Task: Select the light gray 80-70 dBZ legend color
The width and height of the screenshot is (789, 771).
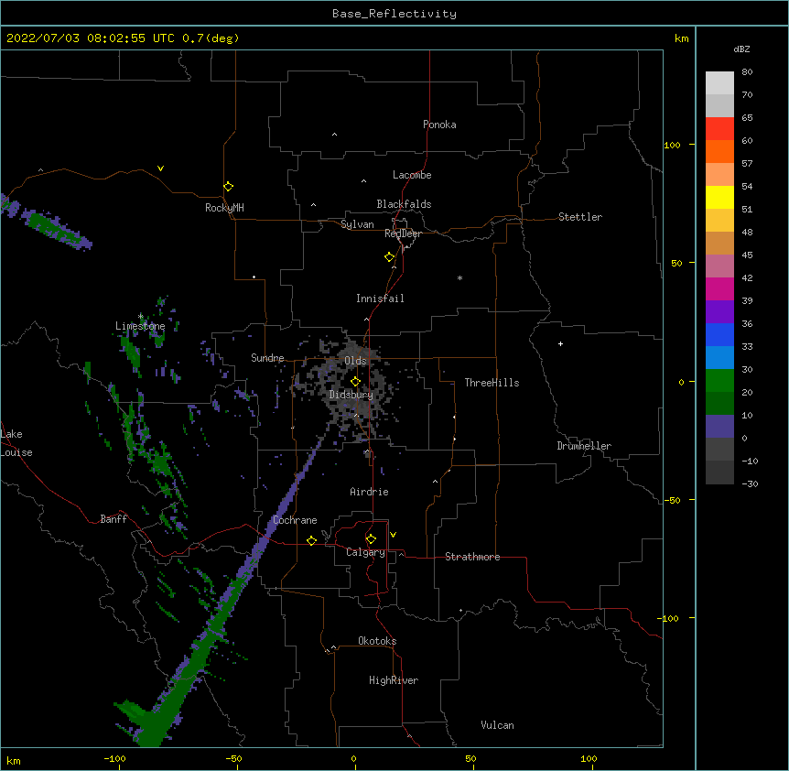Action: pos(719,83)
